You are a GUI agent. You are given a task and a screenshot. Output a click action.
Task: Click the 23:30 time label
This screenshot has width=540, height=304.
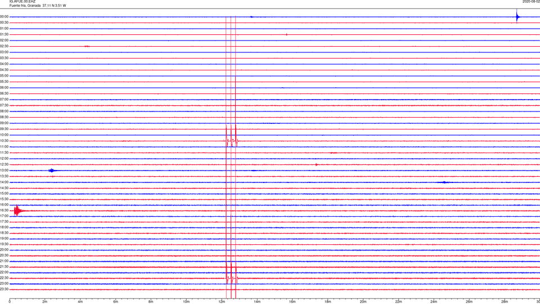point(4,289)
